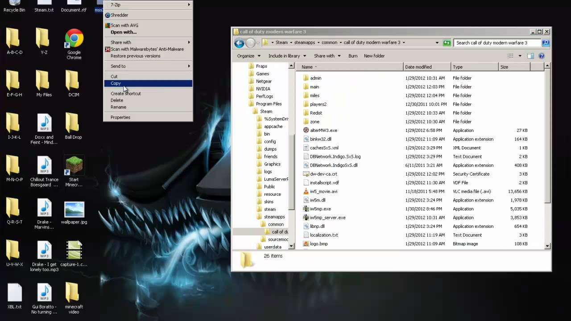Open Google Chrome desktop shortcut
Viewport: 571px width, 321px height.
point(74,44)
